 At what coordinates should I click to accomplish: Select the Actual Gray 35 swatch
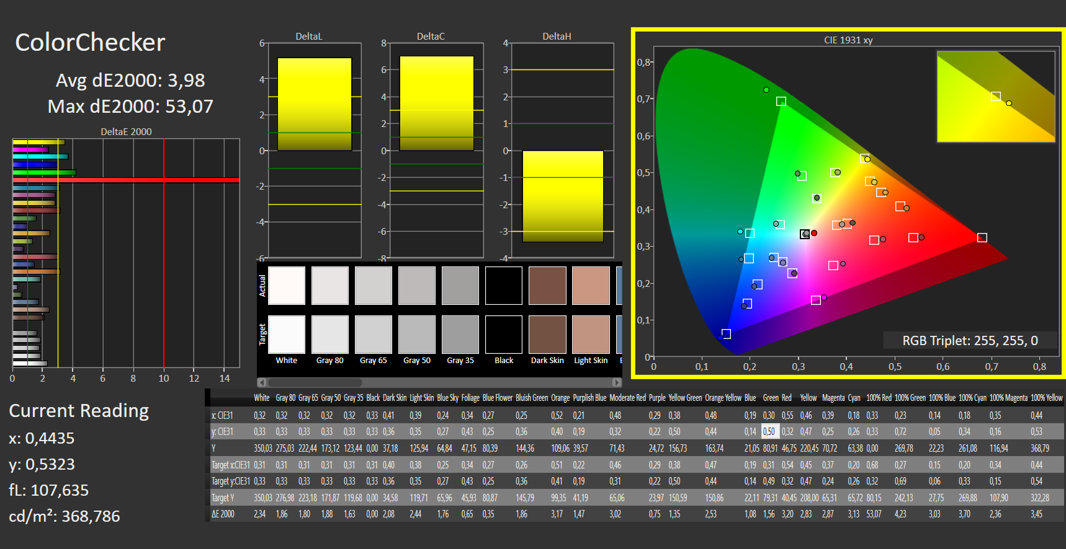click(x=460, y=286)
